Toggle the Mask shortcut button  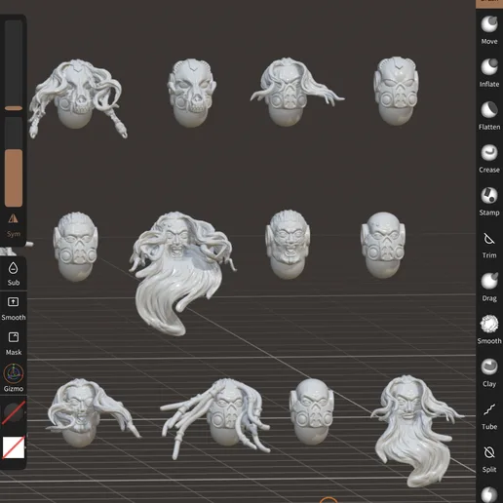[14, 343]
